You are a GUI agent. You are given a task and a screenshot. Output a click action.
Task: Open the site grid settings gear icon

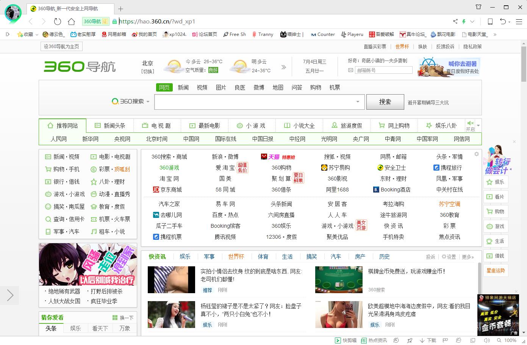477,154
